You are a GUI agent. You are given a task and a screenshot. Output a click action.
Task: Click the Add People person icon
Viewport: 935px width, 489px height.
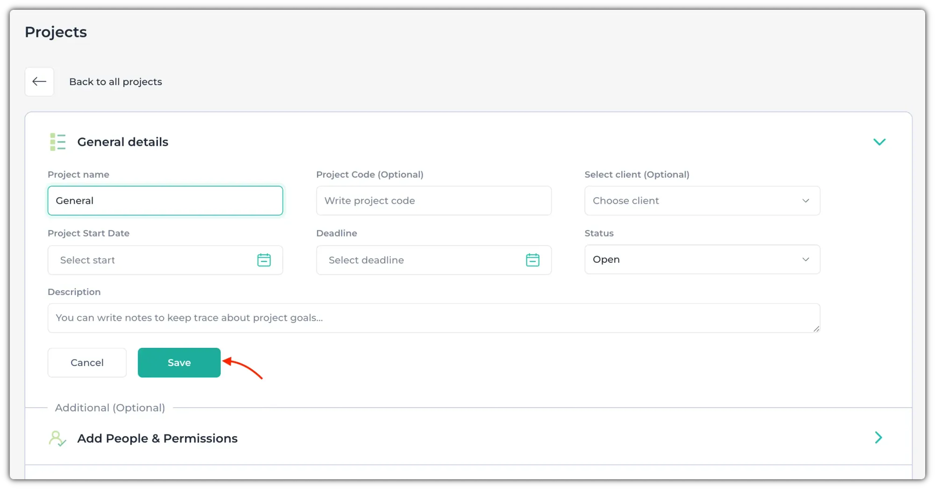pyautogui.click(x=57, y=439)
